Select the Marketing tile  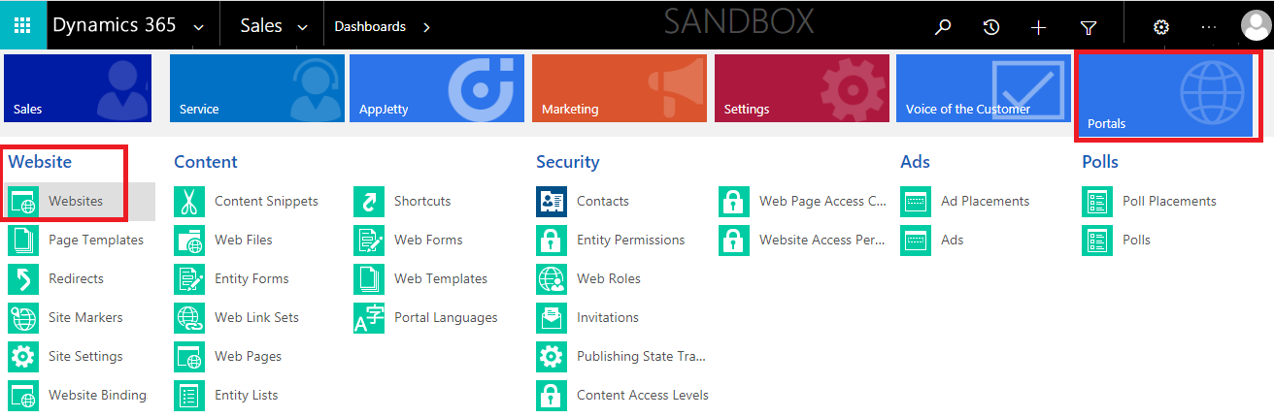tap(620, 88)
